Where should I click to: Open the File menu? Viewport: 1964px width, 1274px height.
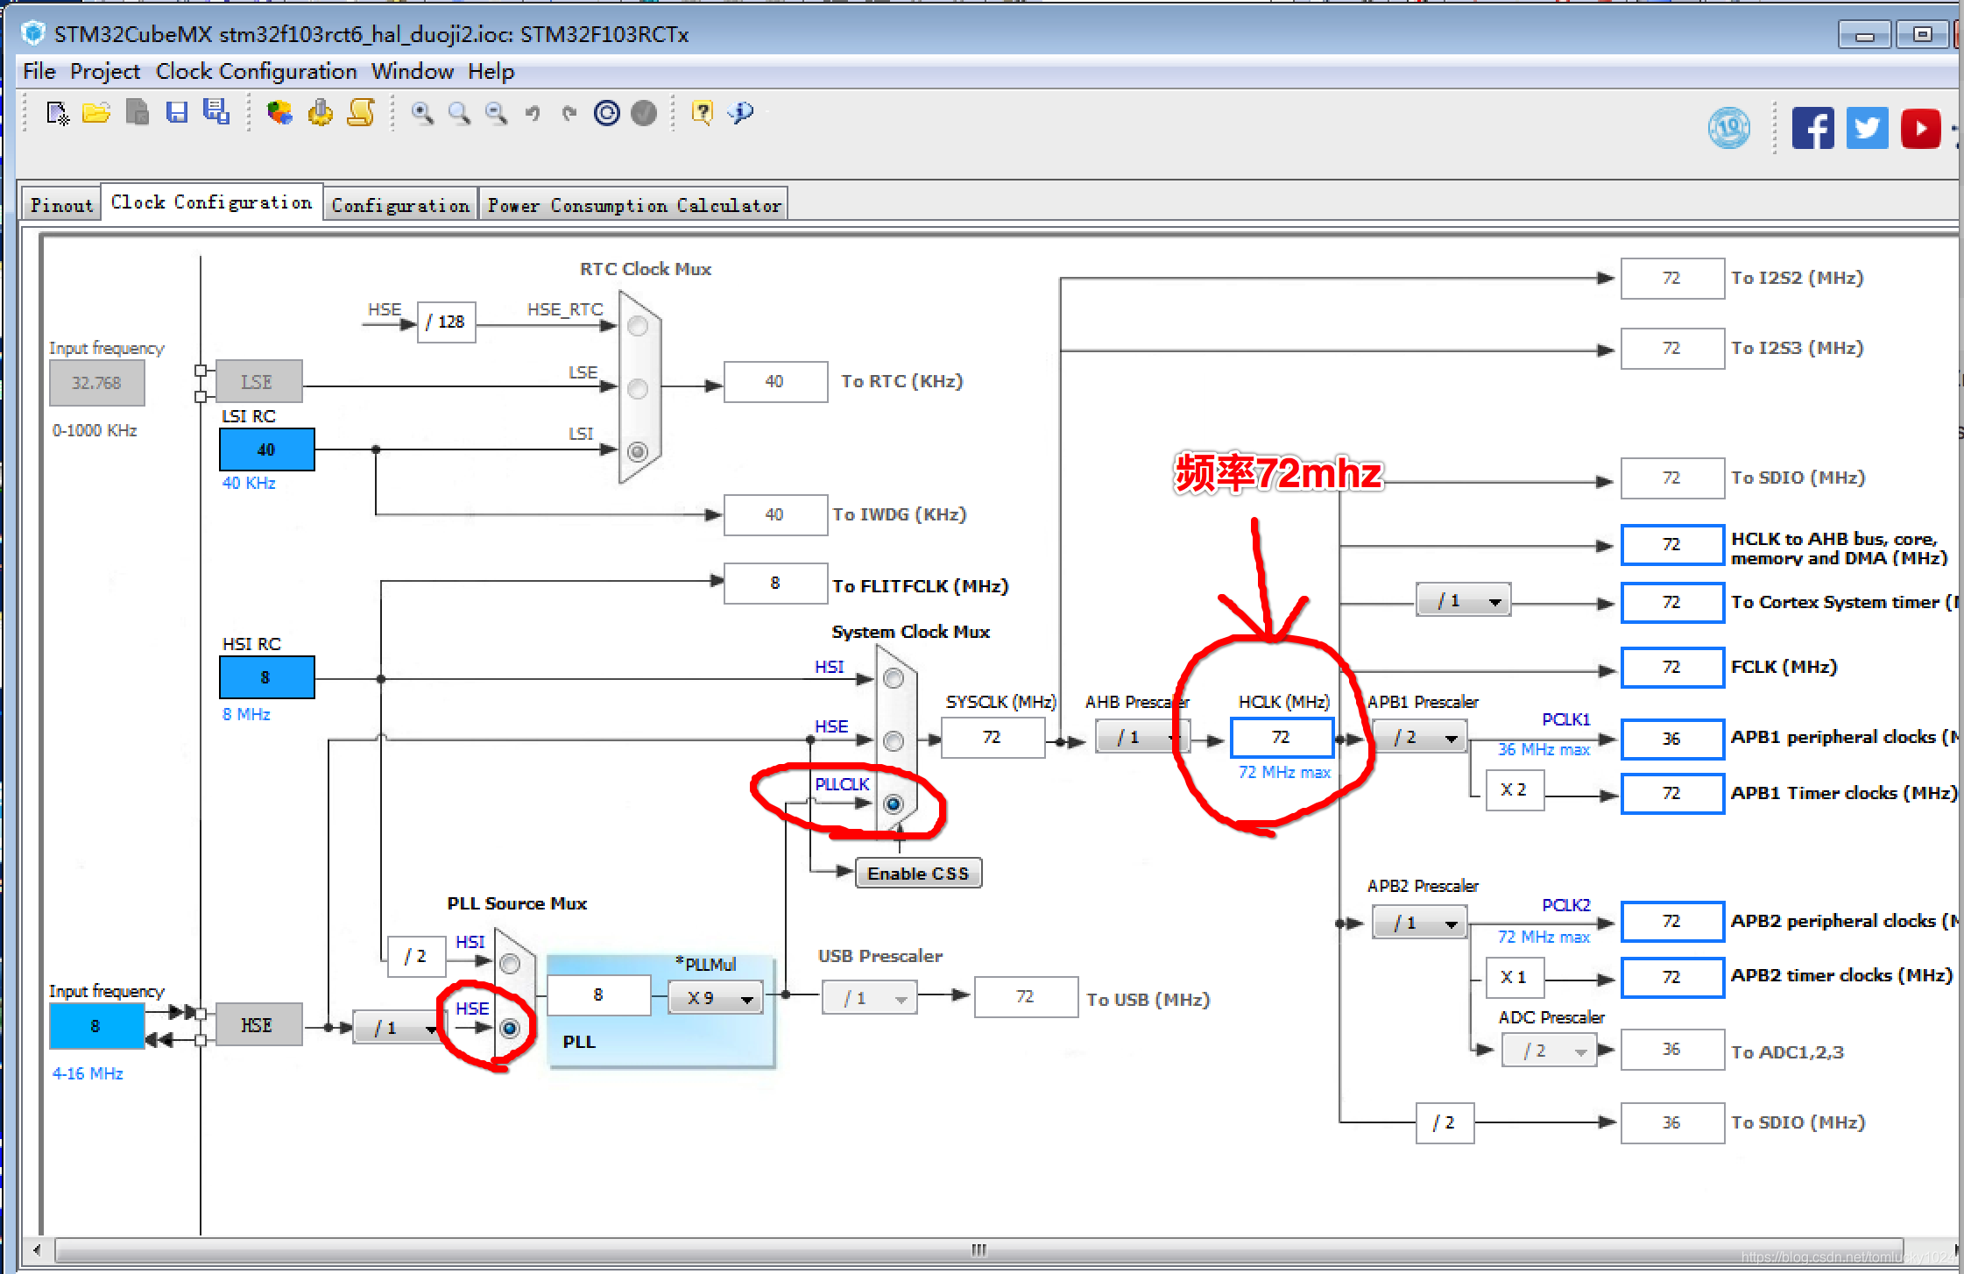[39, 72]
